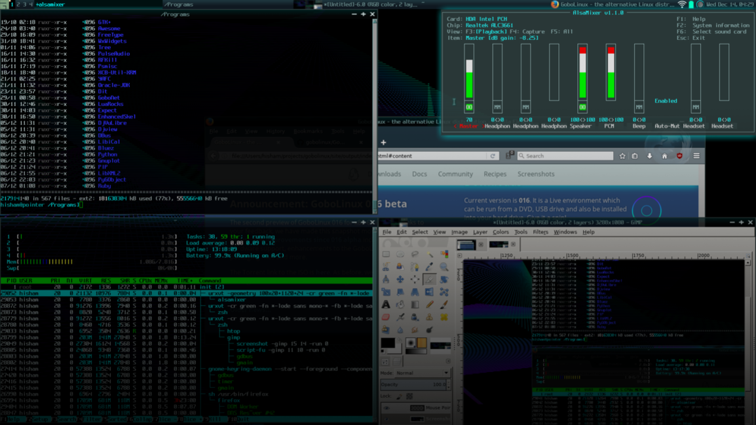Viewport: 756px width, 425px height.
Task: Select the Eraser tool in GIMP
Action: tap(386, 318)
